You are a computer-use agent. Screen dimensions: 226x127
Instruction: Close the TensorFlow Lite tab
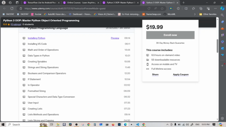(59, 3)
